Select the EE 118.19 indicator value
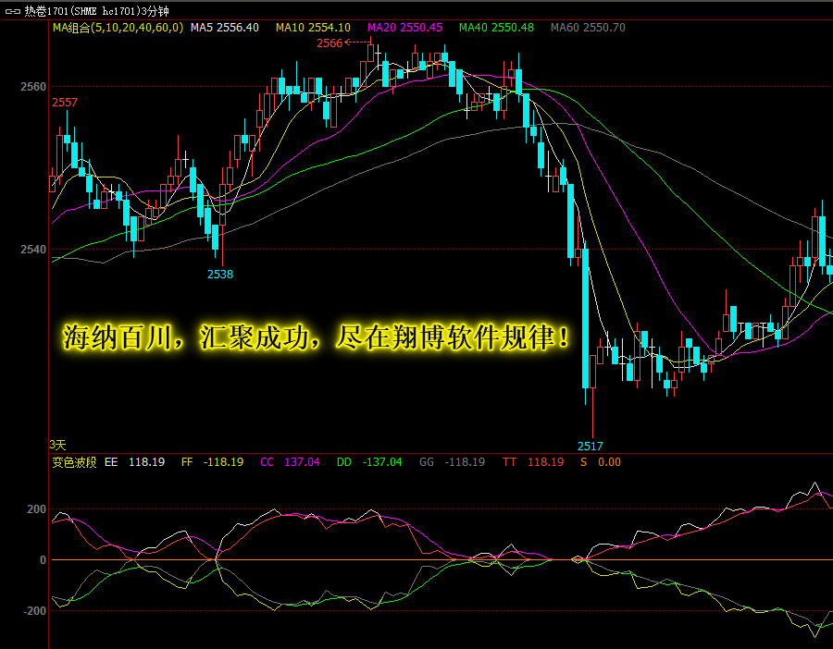 click(135, 462)
